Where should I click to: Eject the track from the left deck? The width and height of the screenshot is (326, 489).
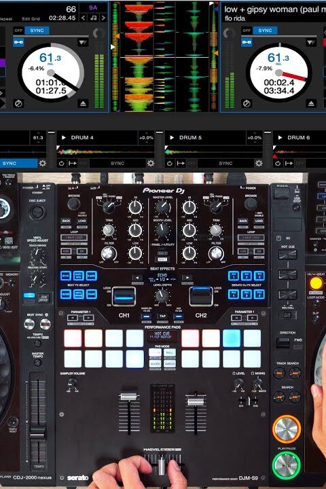(83, 103)
